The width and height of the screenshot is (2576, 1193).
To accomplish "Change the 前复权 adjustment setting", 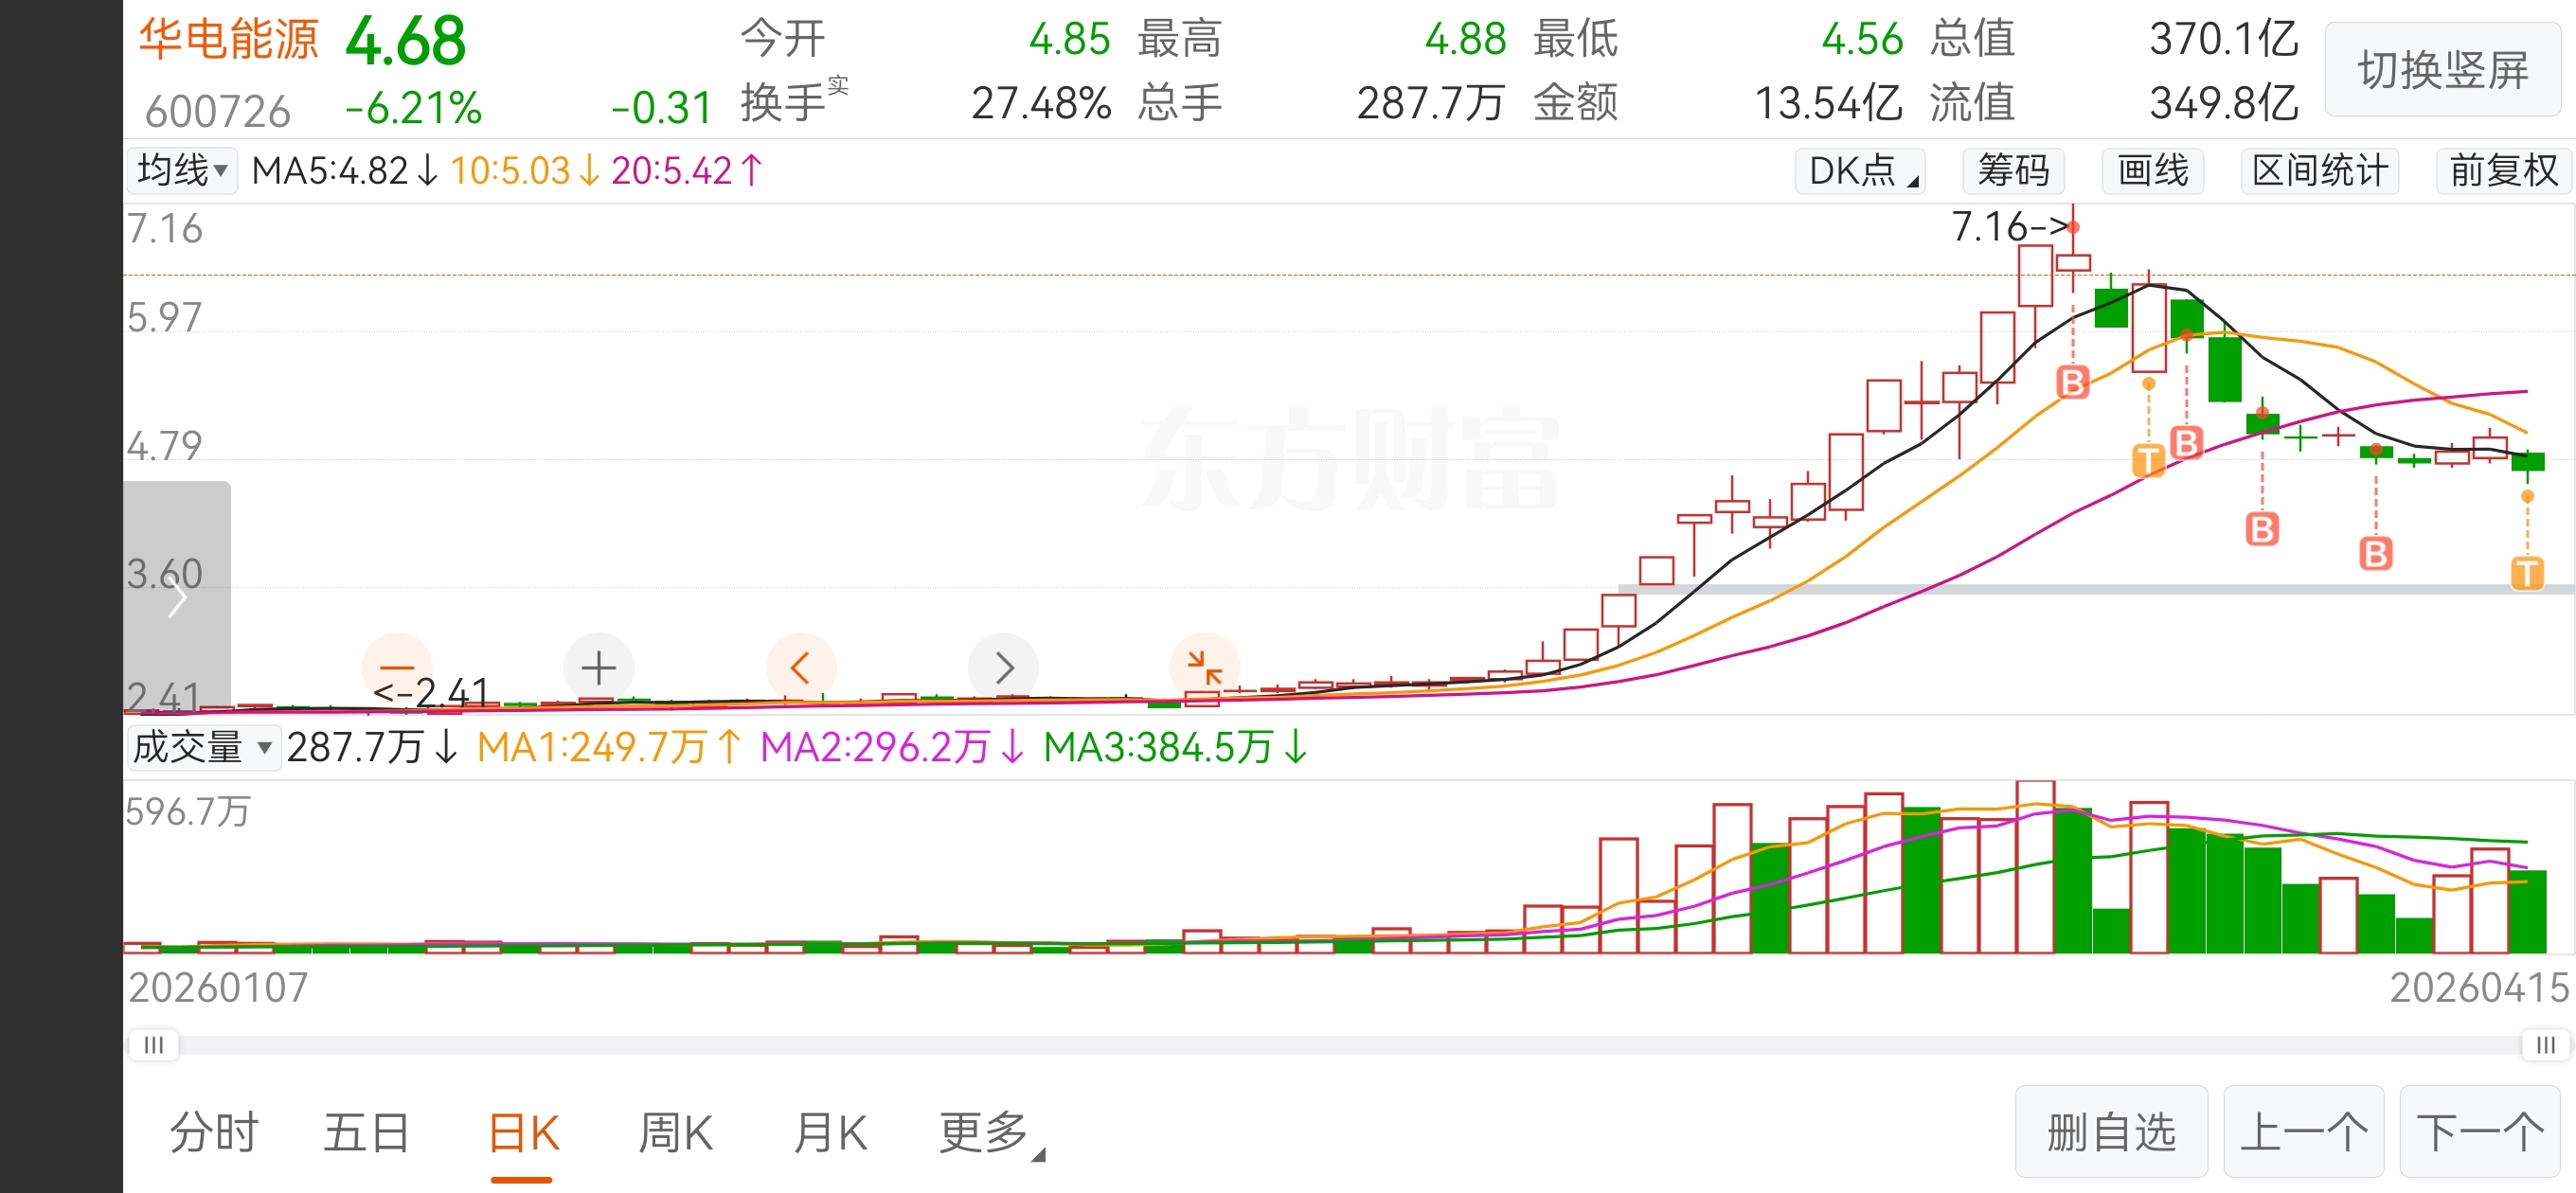I will [x=2503, y=170].
